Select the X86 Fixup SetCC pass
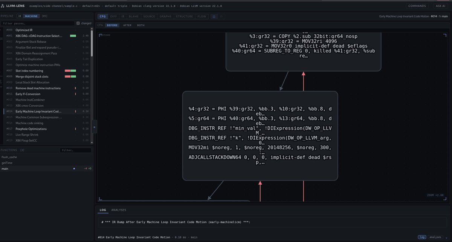 tap(46, 141)
